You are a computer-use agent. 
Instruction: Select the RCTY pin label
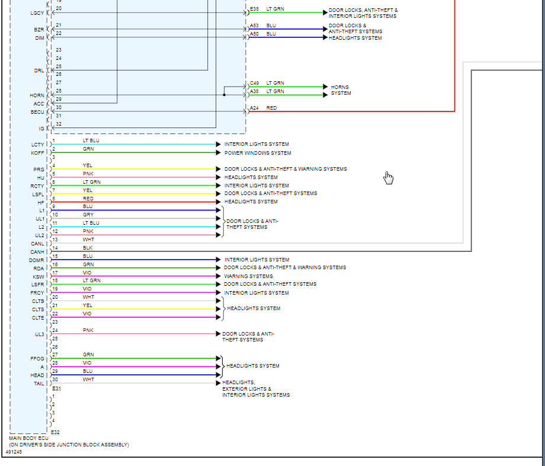click(37, 186)
